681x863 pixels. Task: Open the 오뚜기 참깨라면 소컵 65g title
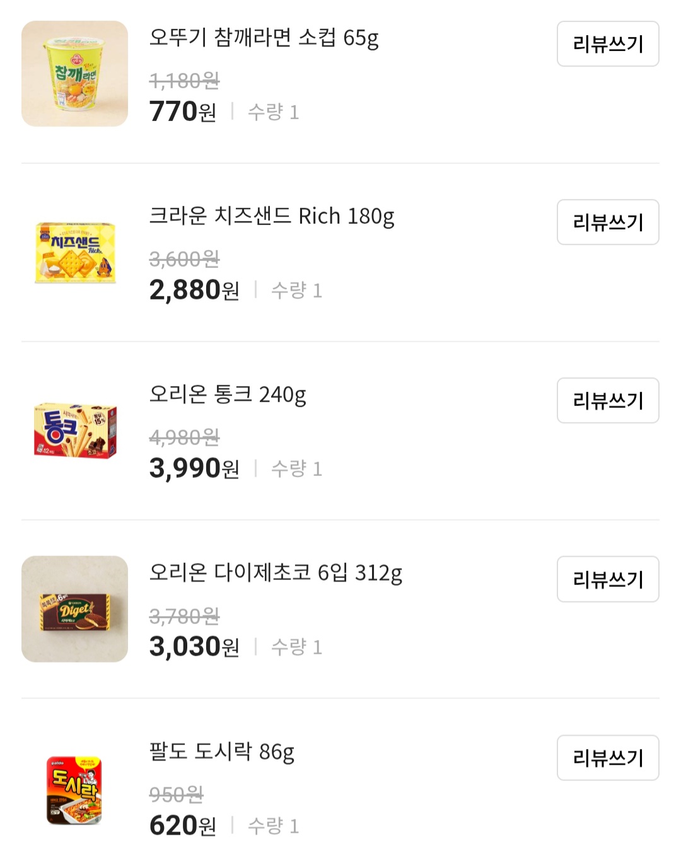coord(264,38)
